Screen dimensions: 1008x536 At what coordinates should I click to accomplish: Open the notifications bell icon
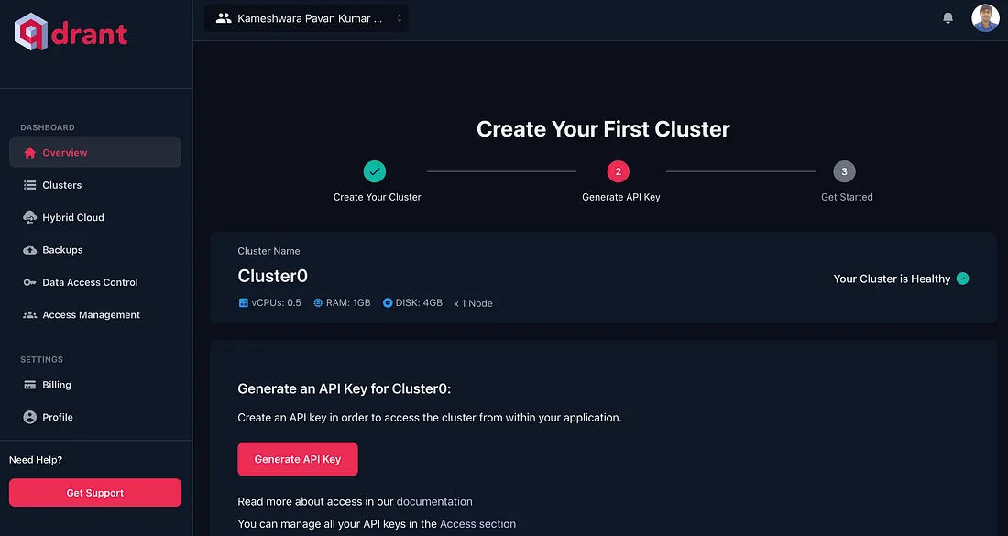948,18
